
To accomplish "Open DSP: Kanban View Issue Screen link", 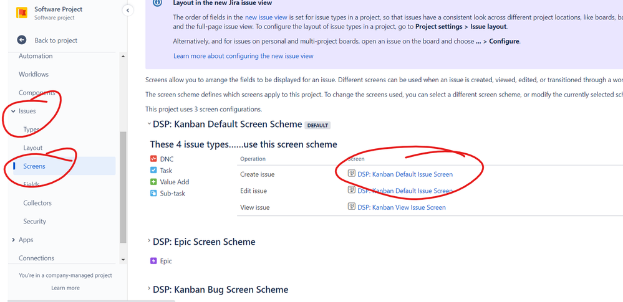I will 401,207.
